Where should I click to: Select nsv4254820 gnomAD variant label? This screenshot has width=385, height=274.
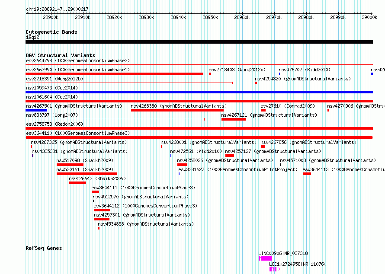click(303, 79)
